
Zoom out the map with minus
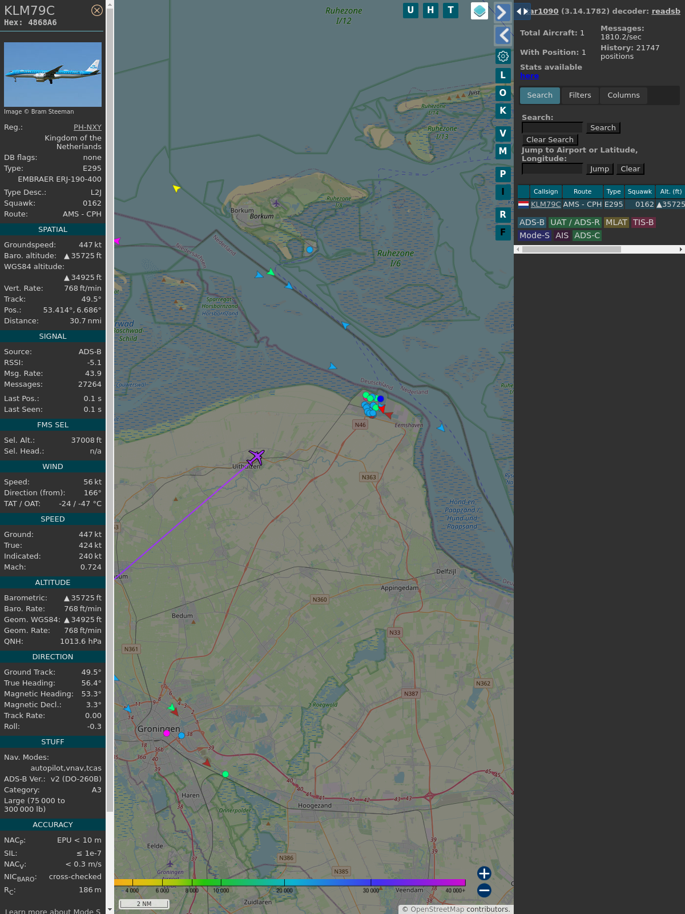tap(484, 890)
